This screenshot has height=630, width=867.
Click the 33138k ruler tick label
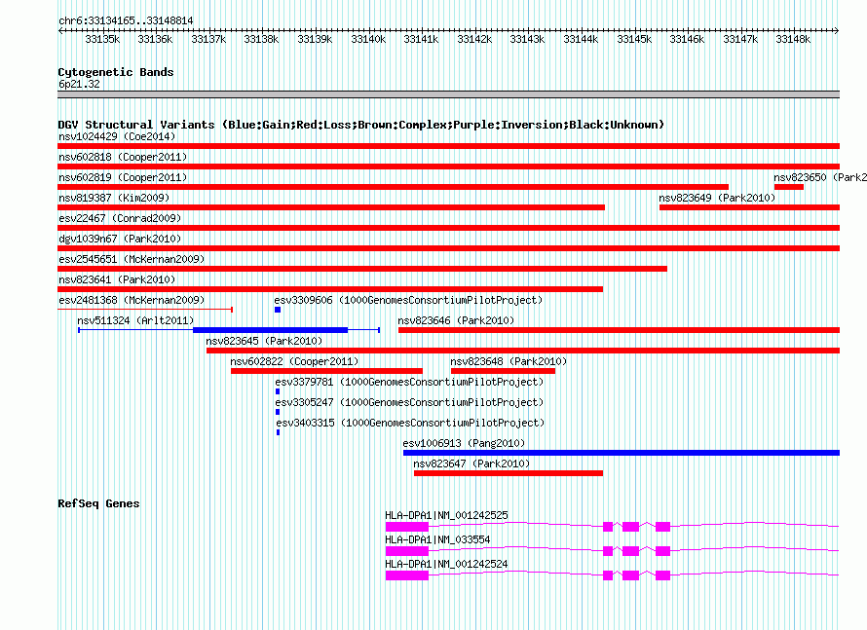click(261, 39)
